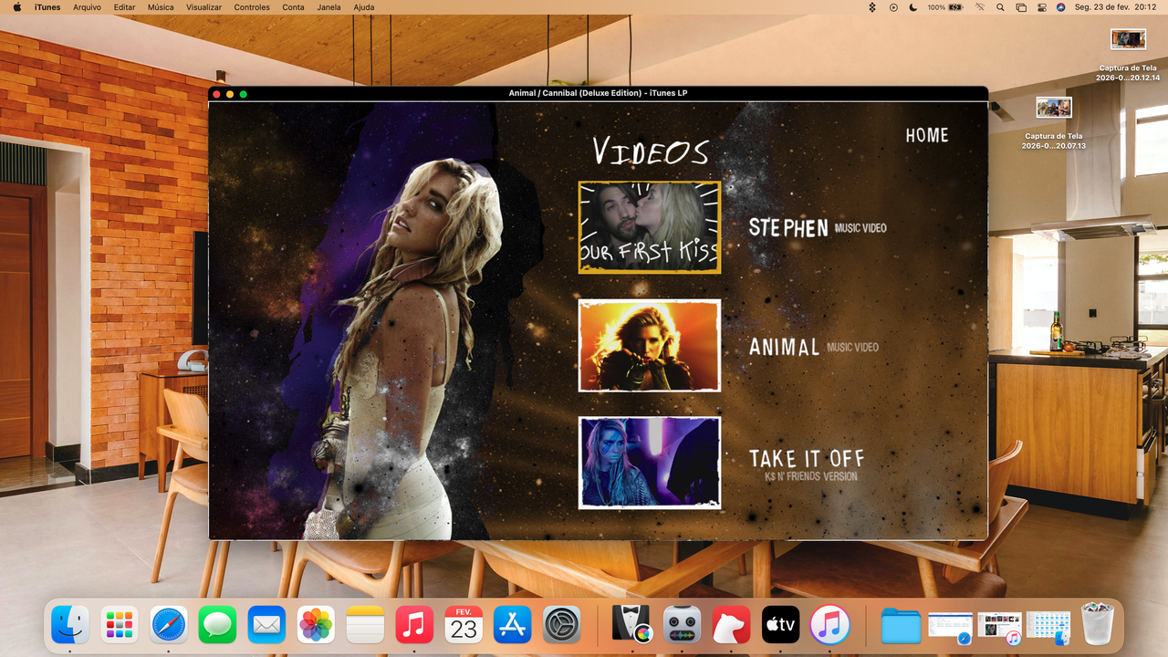Screen dimensions: 1168x657
Task: Open blue folder in the dock
Action: (901, 625)
